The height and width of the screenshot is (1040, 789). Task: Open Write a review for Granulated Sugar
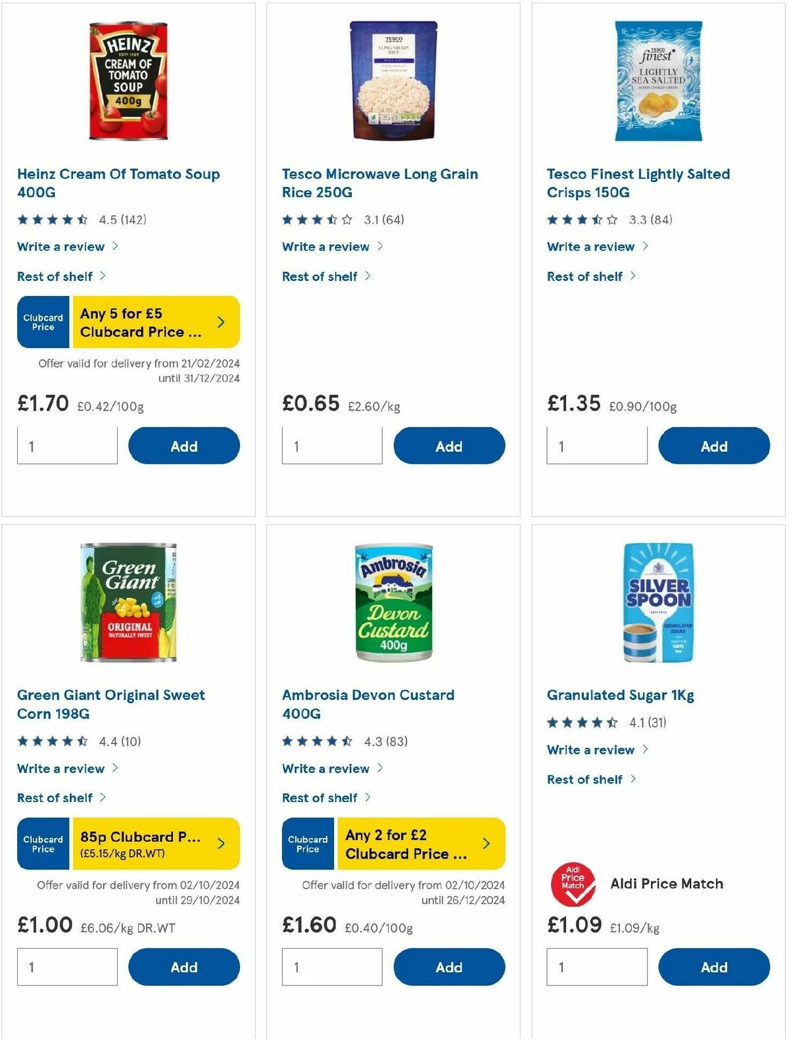click(x=590, y=750)
